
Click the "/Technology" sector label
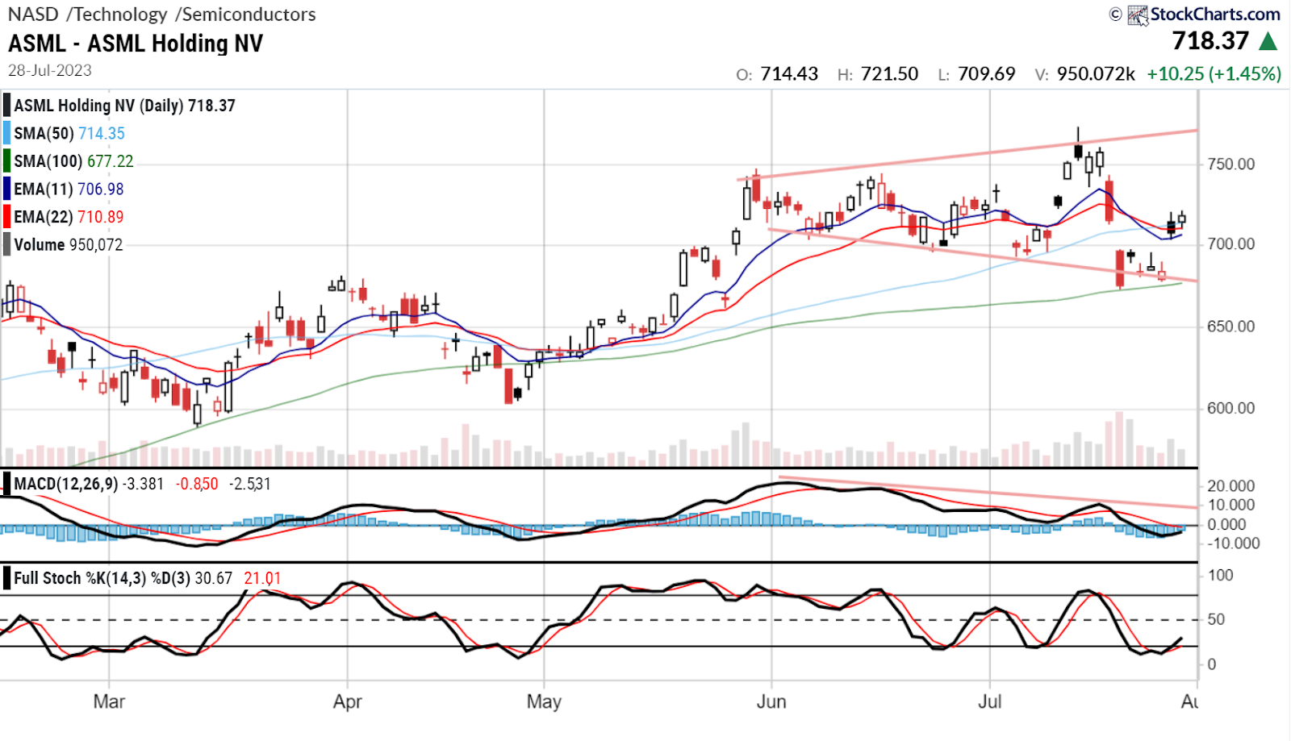(117, 15)
